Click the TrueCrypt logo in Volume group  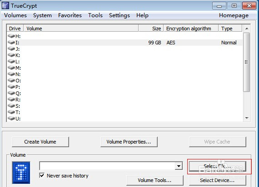[21, 173]
